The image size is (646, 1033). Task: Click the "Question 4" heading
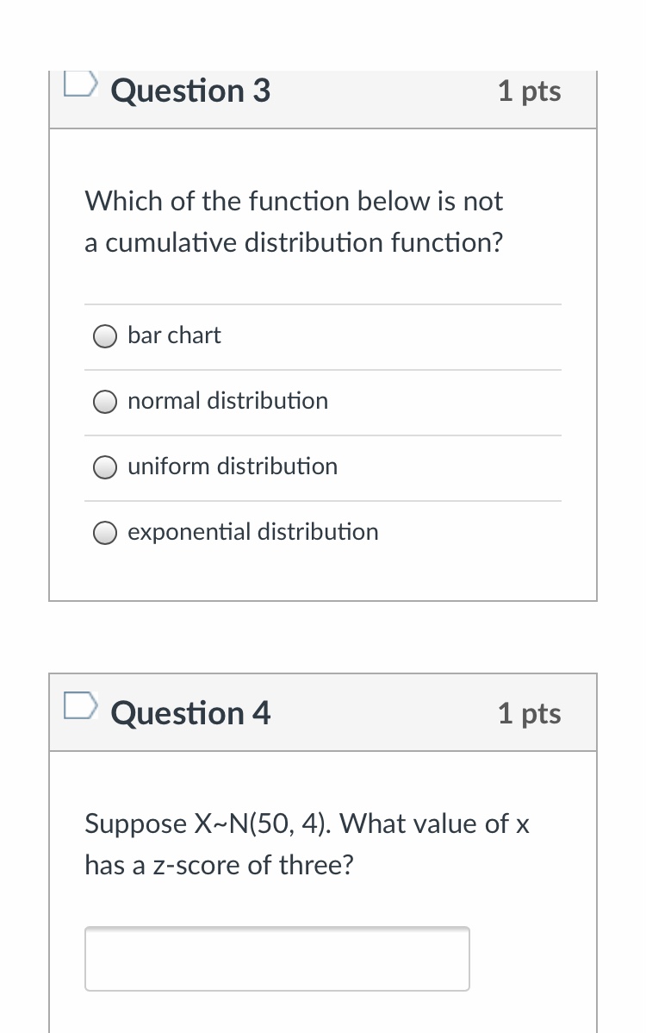[x=190, y=713]
